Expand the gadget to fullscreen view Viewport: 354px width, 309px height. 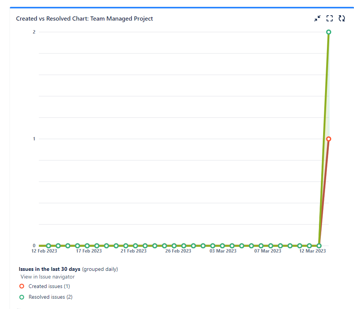[329, 18]
